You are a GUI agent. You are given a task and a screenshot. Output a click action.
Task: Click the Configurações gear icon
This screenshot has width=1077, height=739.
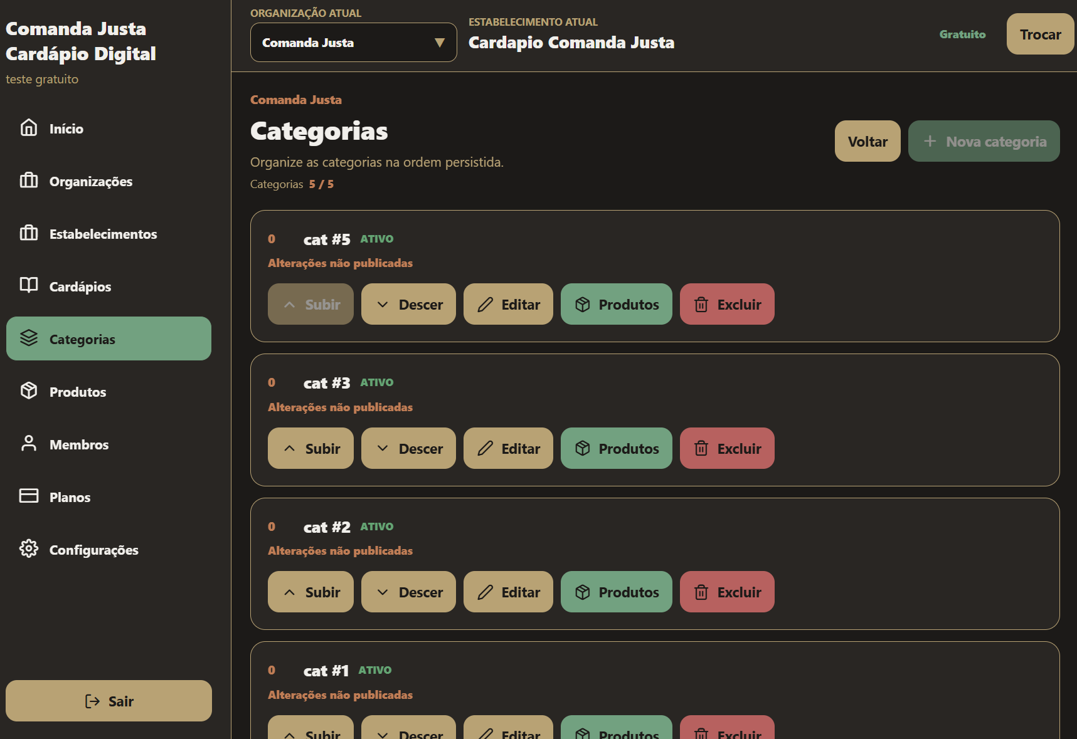pos(29,549)
